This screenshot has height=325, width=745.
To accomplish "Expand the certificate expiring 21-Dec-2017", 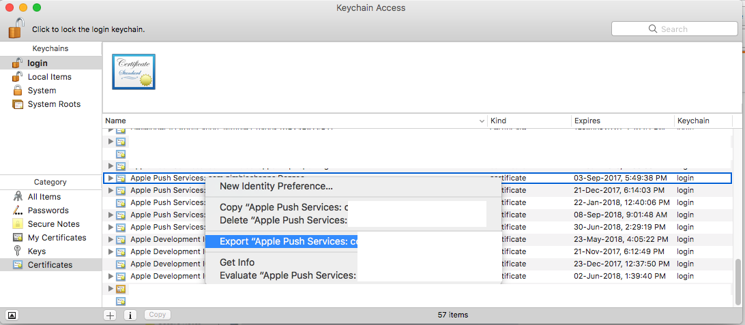I will 111,191.
